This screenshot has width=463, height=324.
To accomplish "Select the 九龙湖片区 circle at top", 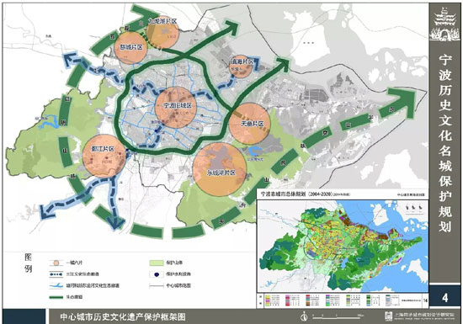I will pyautogui.click(x=162, y=32).
